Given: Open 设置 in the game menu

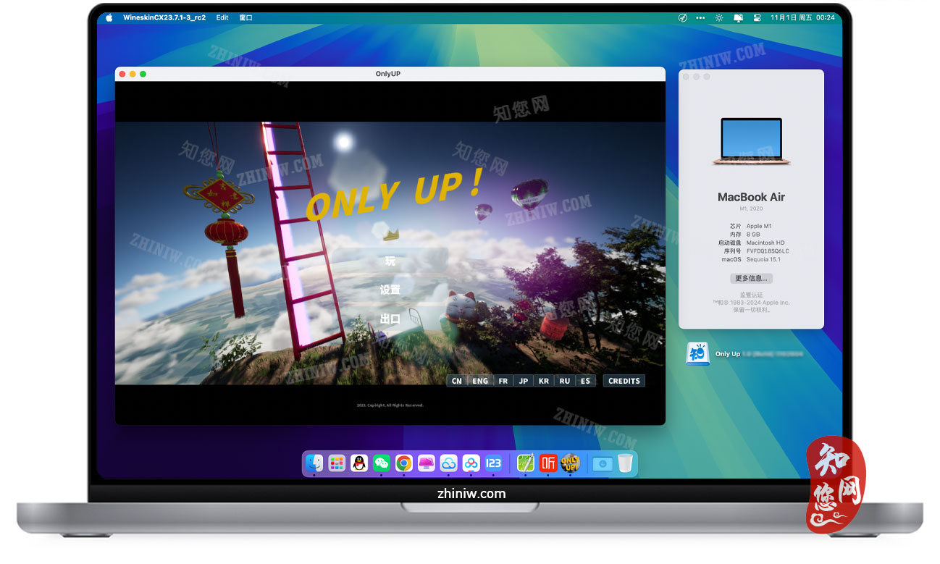Looking at the screenshot, I should click(390, 290).
